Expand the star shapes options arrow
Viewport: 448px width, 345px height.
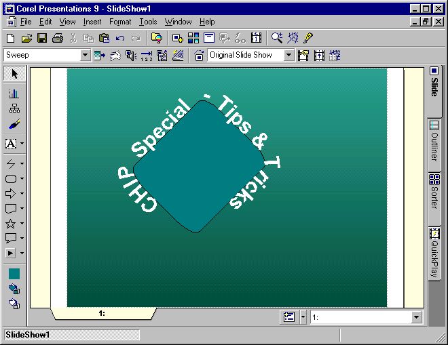[22, 224]
